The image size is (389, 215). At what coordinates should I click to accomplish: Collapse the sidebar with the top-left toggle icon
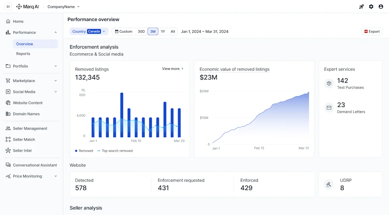click(x=8, y=6)
